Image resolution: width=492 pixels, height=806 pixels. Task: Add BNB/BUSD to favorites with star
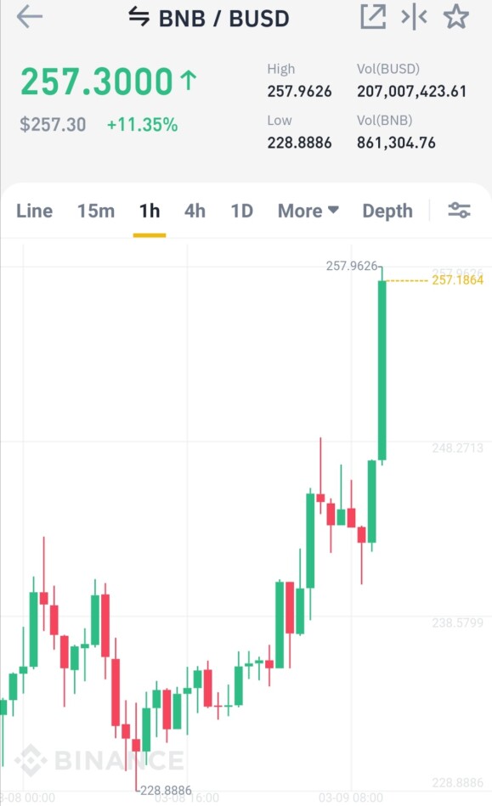456,17
